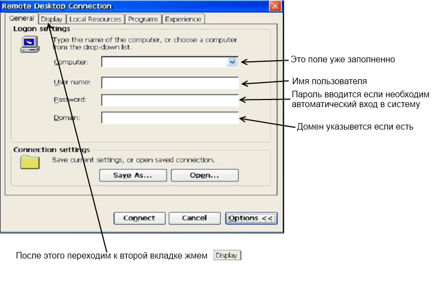Click the computer icon in Logon settings
The width and height of the screenshot is (437, 287).
(29, 45)
